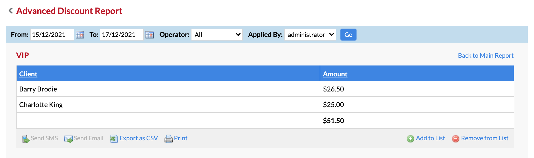Go back using the left chevron icon
The image size is (534, 158).
(11, 11)
